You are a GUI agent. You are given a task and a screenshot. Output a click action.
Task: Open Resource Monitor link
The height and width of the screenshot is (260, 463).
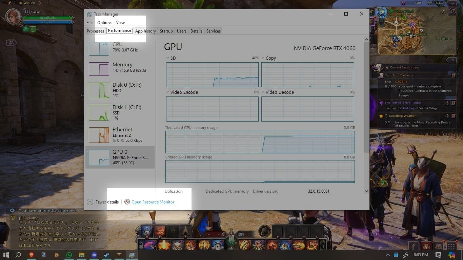153,202
